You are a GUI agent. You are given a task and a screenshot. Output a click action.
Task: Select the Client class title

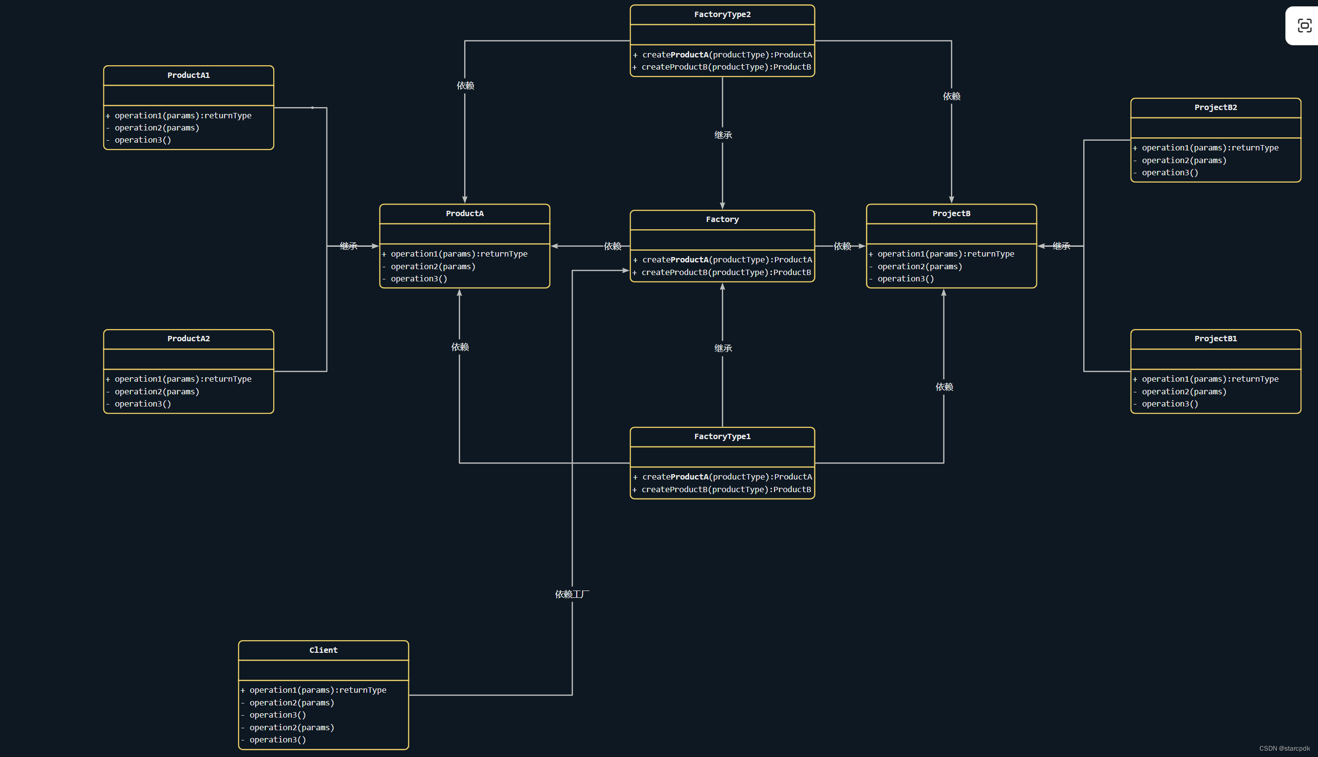pyautogui.click(x=323, y=650)
